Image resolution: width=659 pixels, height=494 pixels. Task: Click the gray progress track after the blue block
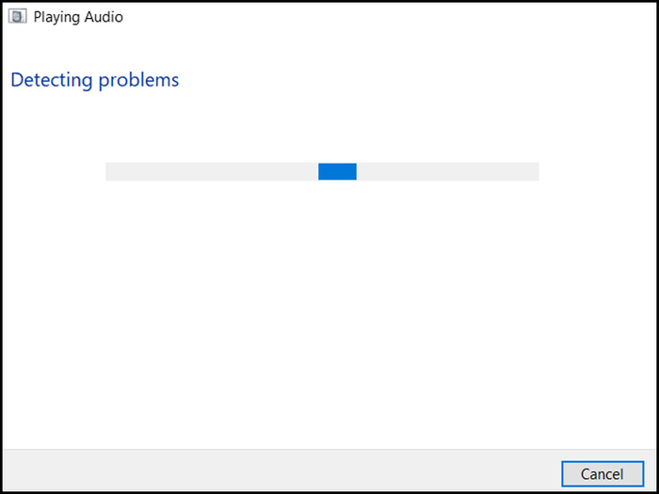[447, 171]
